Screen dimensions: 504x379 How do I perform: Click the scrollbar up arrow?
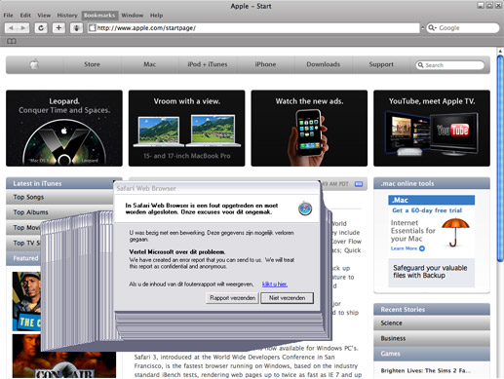click(500, 51)
